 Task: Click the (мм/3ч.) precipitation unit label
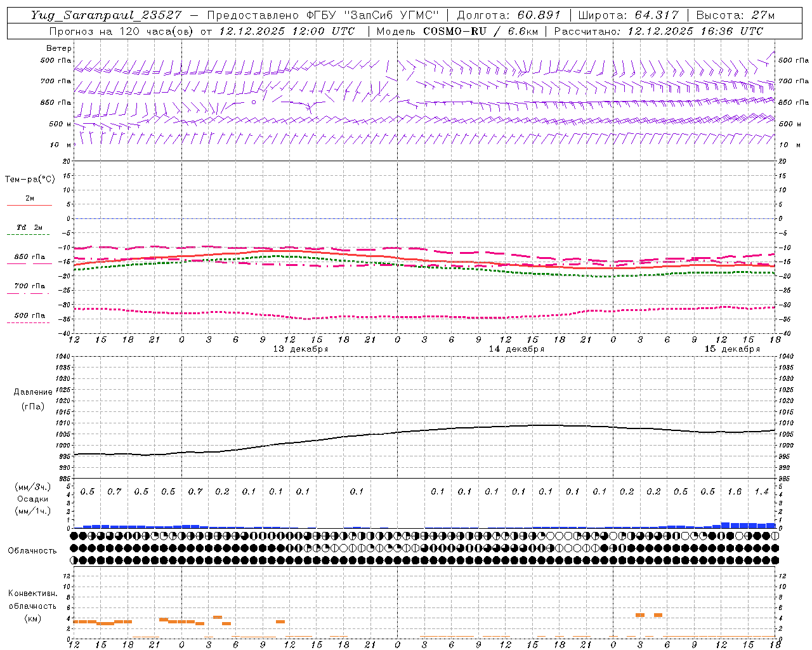point(33,487)
